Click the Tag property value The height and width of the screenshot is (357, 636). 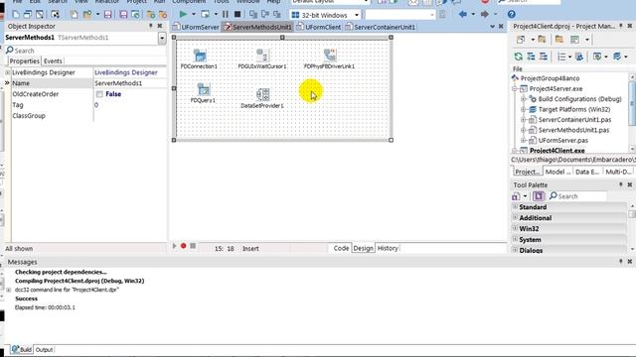coord(130,105)
